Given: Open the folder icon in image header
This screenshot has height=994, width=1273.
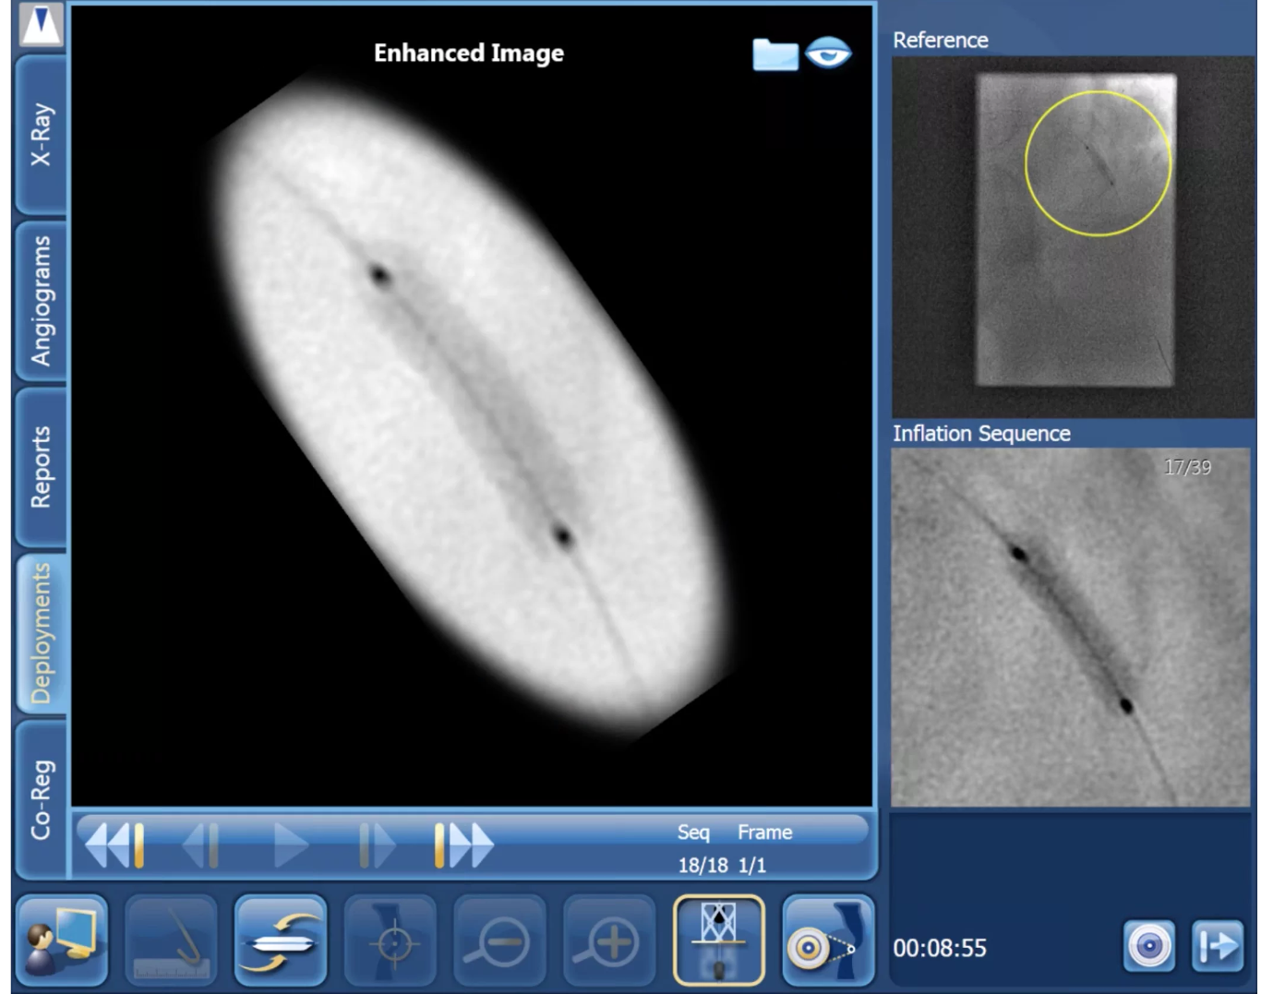Looking at the screenshot, I should point(775,54).
